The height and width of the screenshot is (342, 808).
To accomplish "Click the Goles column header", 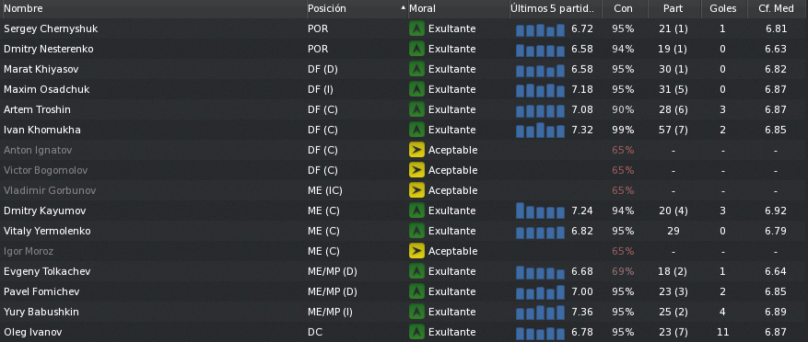I will click(x=723, y=9).
